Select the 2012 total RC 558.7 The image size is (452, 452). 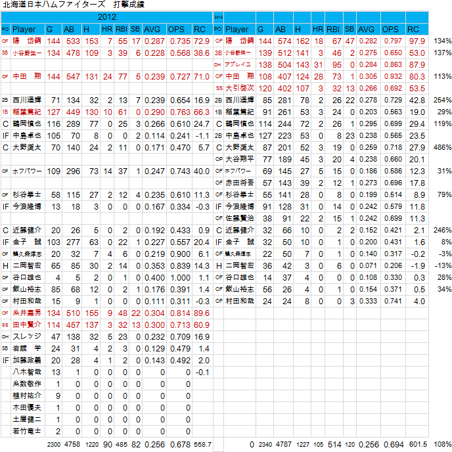click(x=202, y=445)
